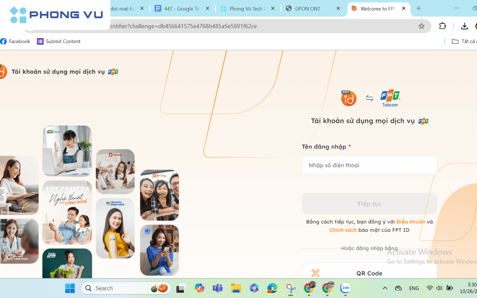Click the Long Châu vaccination photo

(x=115, y=228)
